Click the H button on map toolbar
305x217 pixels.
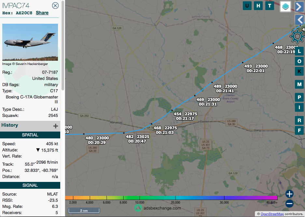coord(258,6)
